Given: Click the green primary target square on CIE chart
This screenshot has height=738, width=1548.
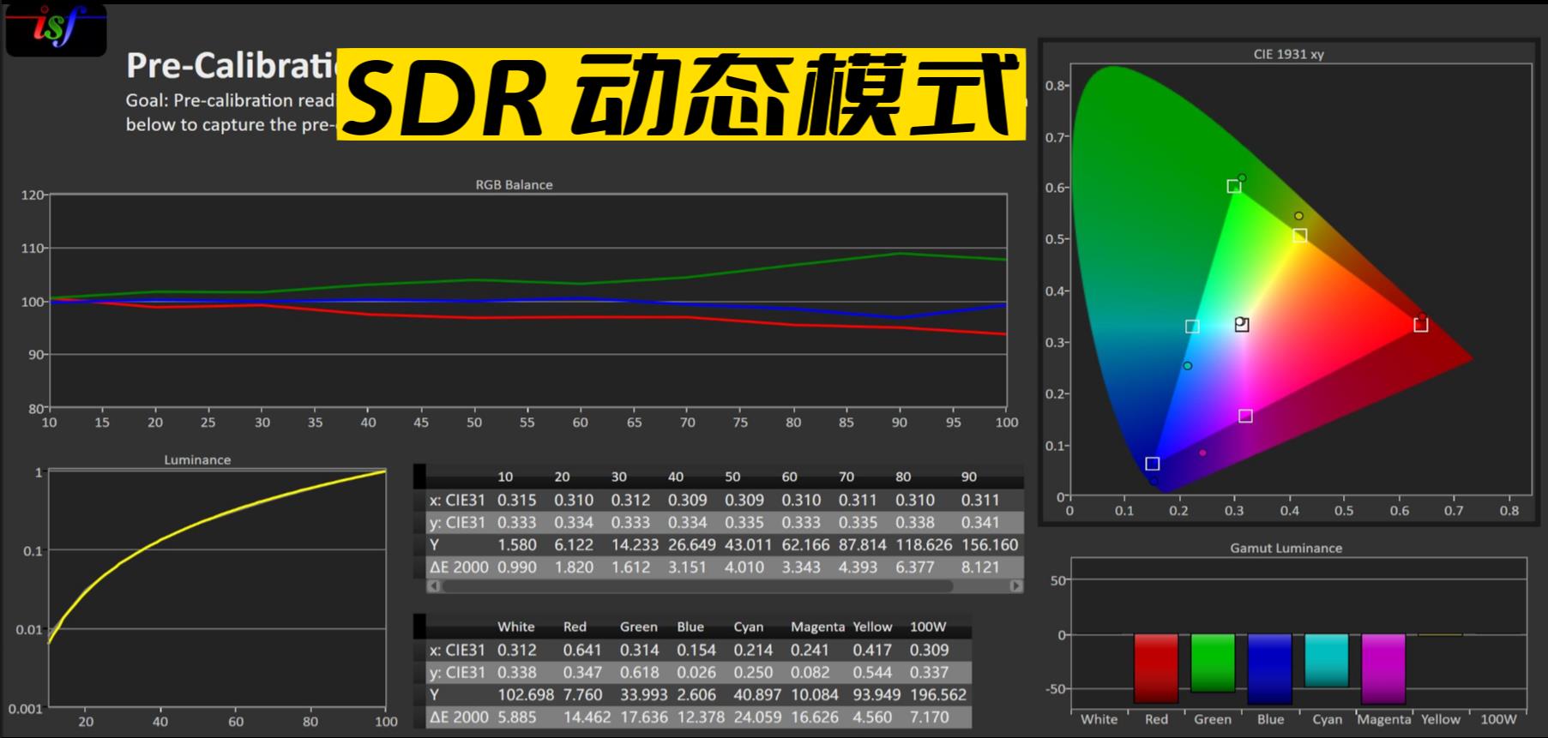Looking at the screenshot, I should pos(1233,186).
